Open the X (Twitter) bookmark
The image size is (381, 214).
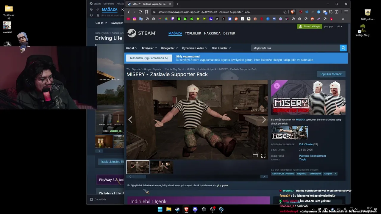tap(223, 19)
